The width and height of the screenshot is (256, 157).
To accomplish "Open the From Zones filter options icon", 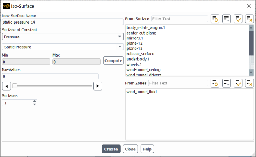I will tap(226, 83).
